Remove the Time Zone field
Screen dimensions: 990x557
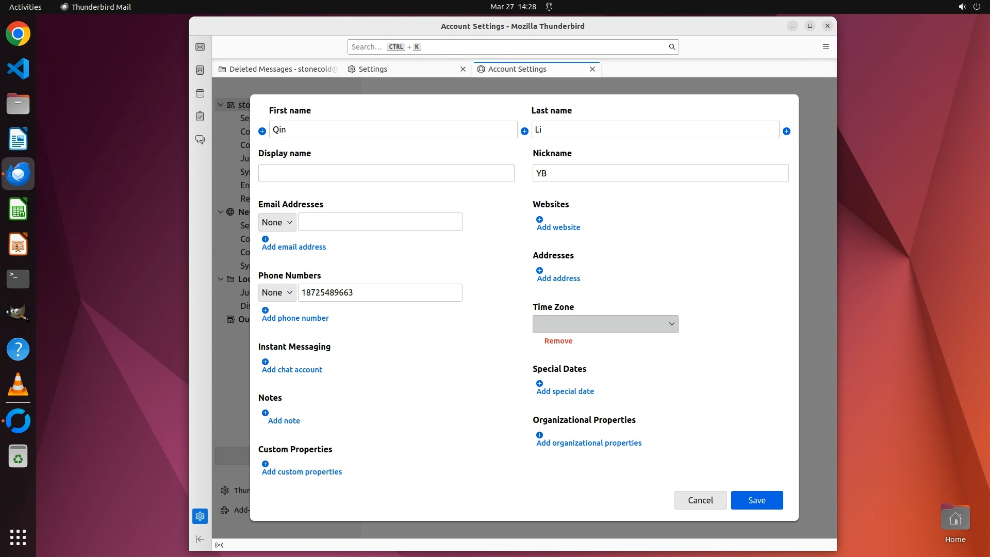click(x=558, y=341)
